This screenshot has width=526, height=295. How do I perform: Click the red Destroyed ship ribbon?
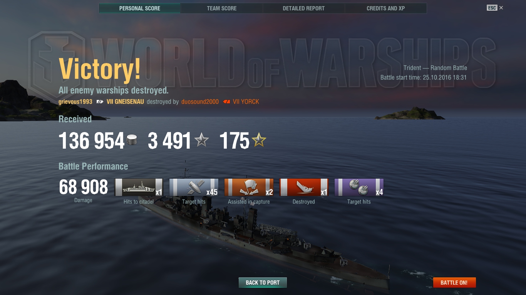(304, 187)
